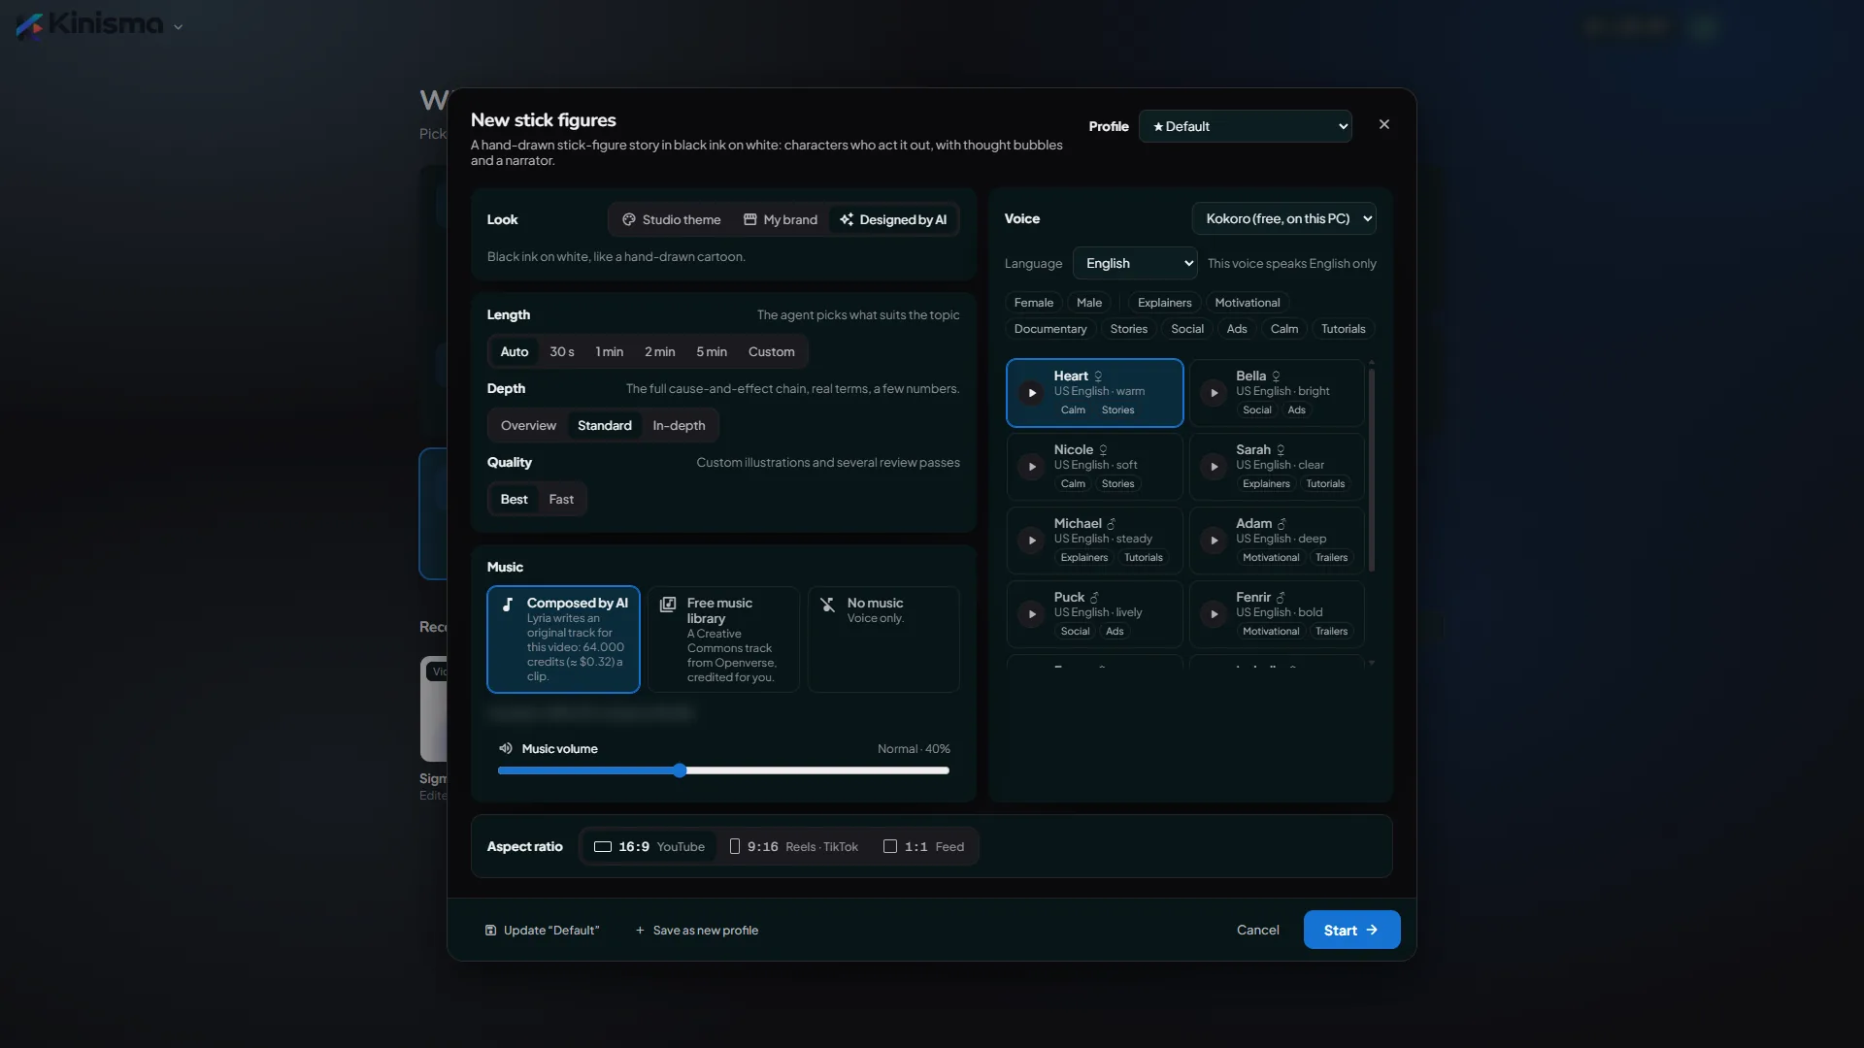Click the plus icon for Save as new profile
1864x1048 pixels.
(640, 931)
